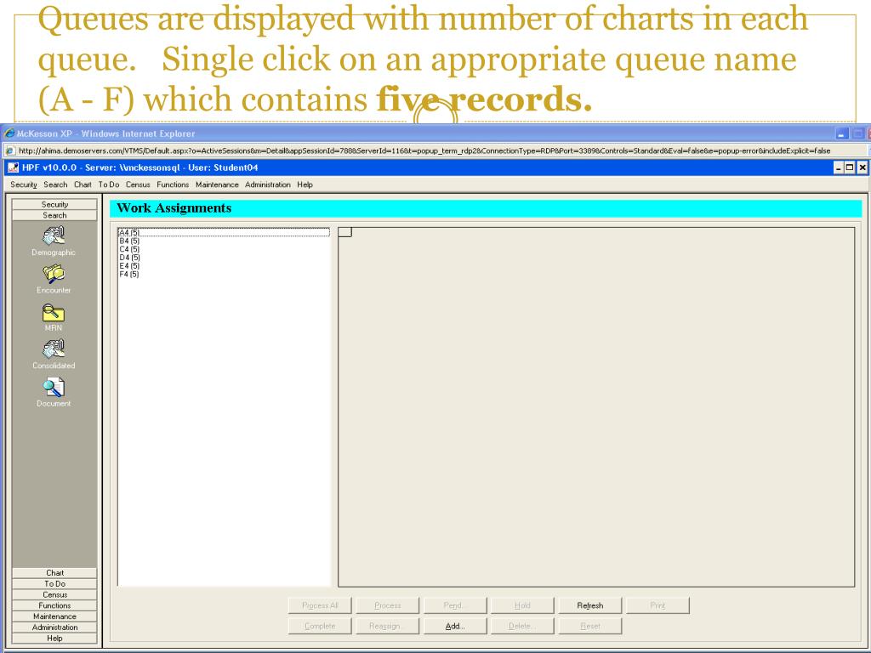The height and width of the screenshot is (653, 871).
Task: Expand the Help sidebar section
Action: (x=54, y=638)
